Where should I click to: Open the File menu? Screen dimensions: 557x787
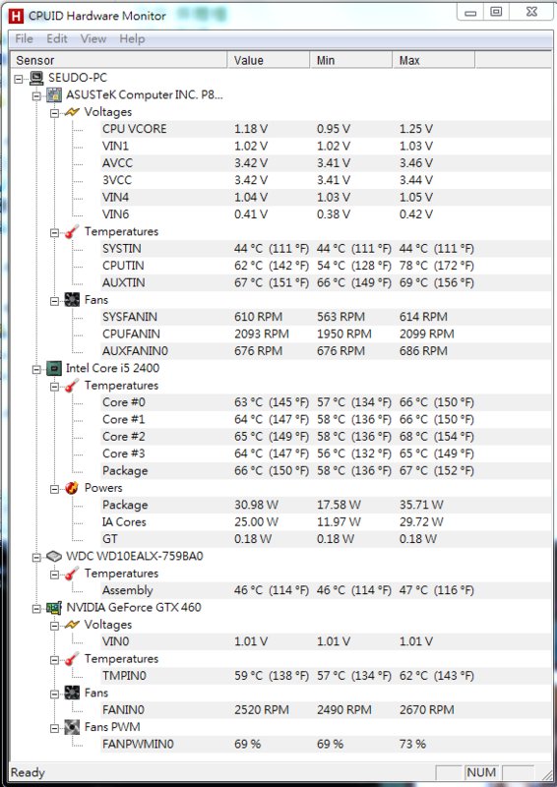pyautogui.click(x=24, y=38)
